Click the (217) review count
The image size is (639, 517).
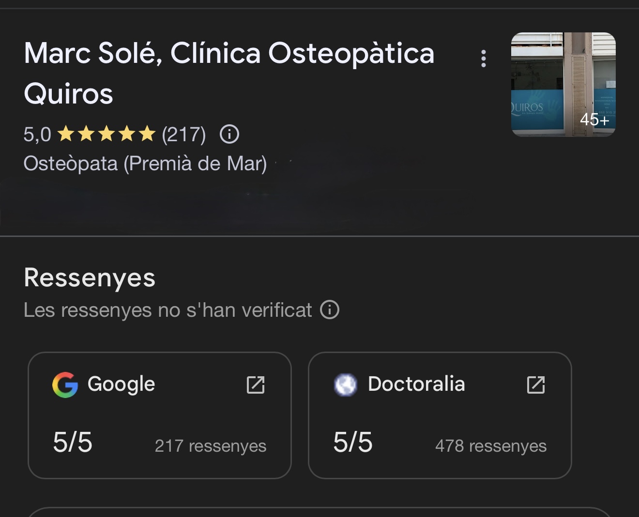point(184,134)
